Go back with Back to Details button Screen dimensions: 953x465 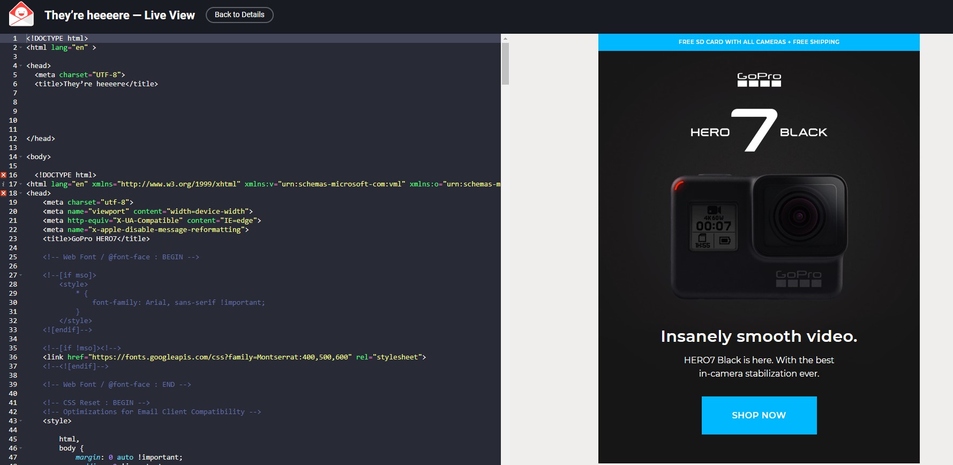pyautogui.click(x=239, y=15)
